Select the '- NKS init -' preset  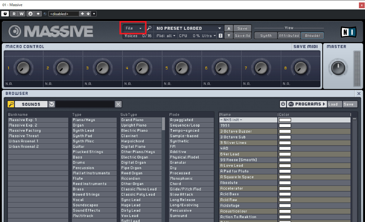[248, 120]
